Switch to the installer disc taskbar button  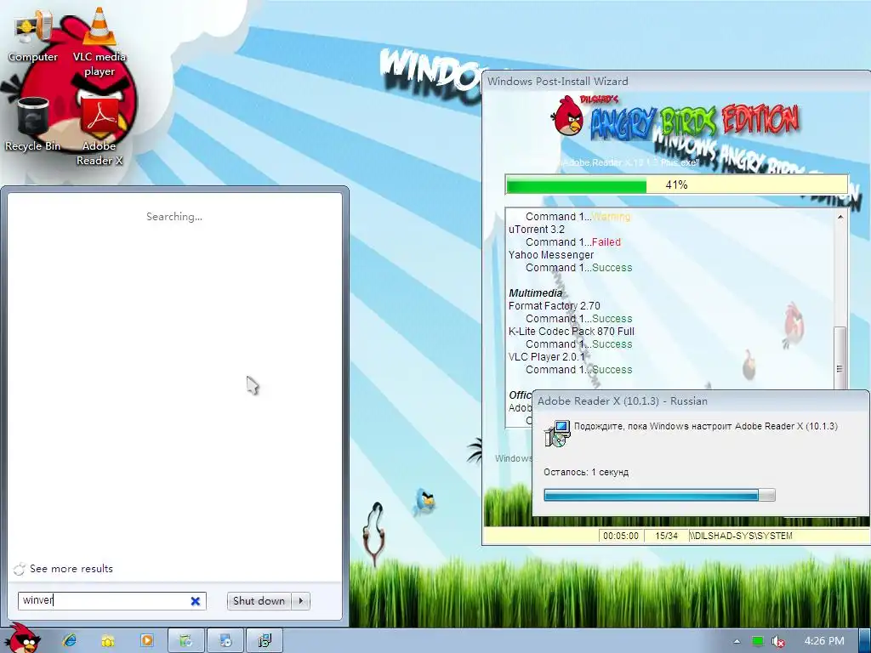225,640
